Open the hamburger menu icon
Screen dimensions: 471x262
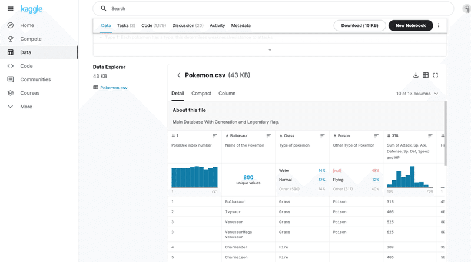10,9
